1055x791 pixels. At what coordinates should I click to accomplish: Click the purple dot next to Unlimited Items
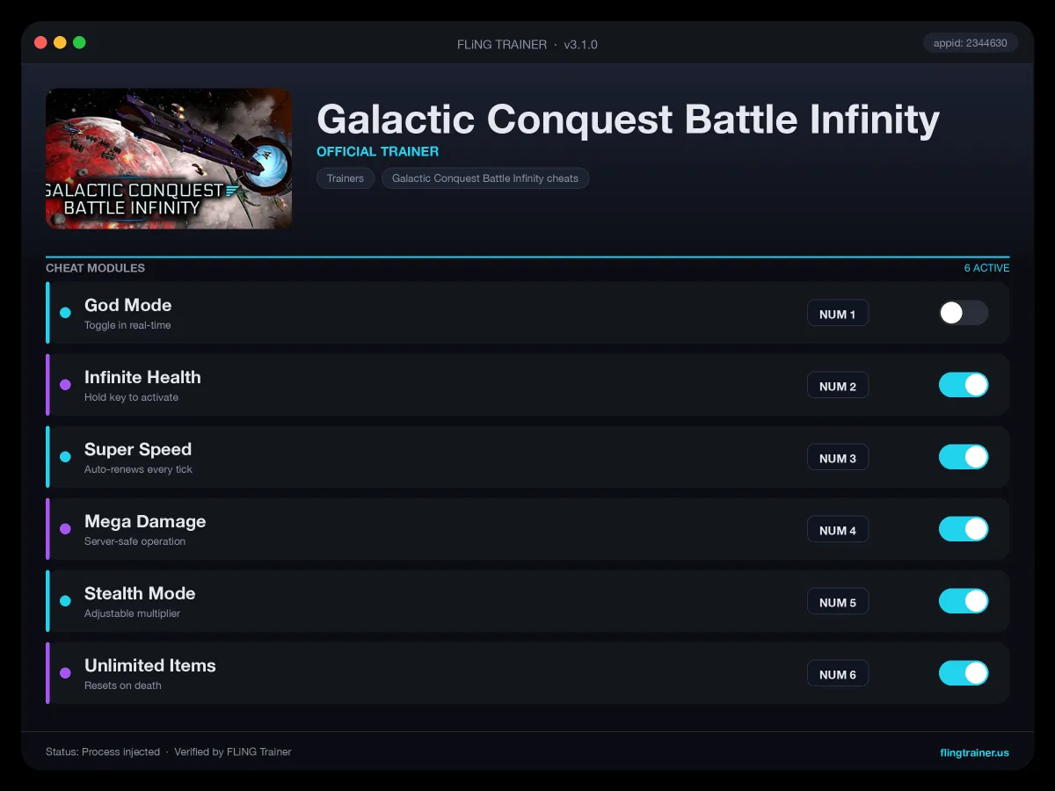65,673
